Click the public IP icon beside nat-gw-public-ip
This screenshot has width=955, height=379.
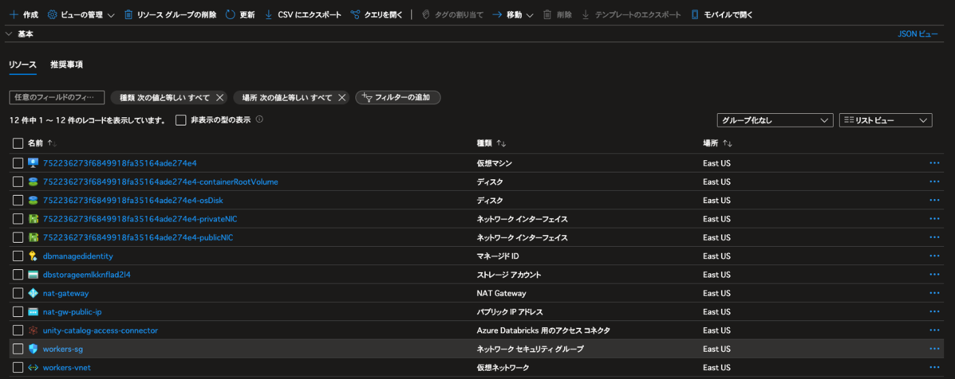coord(33,312)
